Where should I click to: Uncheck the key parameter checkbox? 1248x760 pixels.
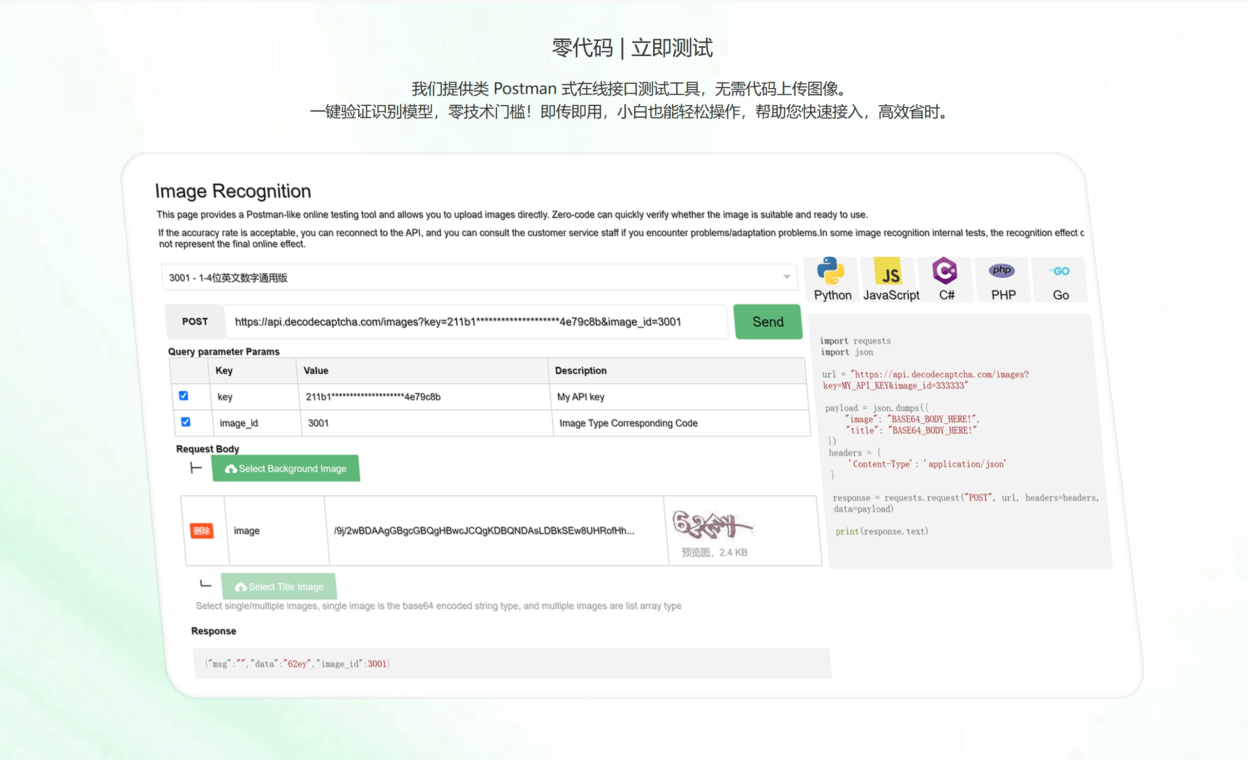(184, 396)
